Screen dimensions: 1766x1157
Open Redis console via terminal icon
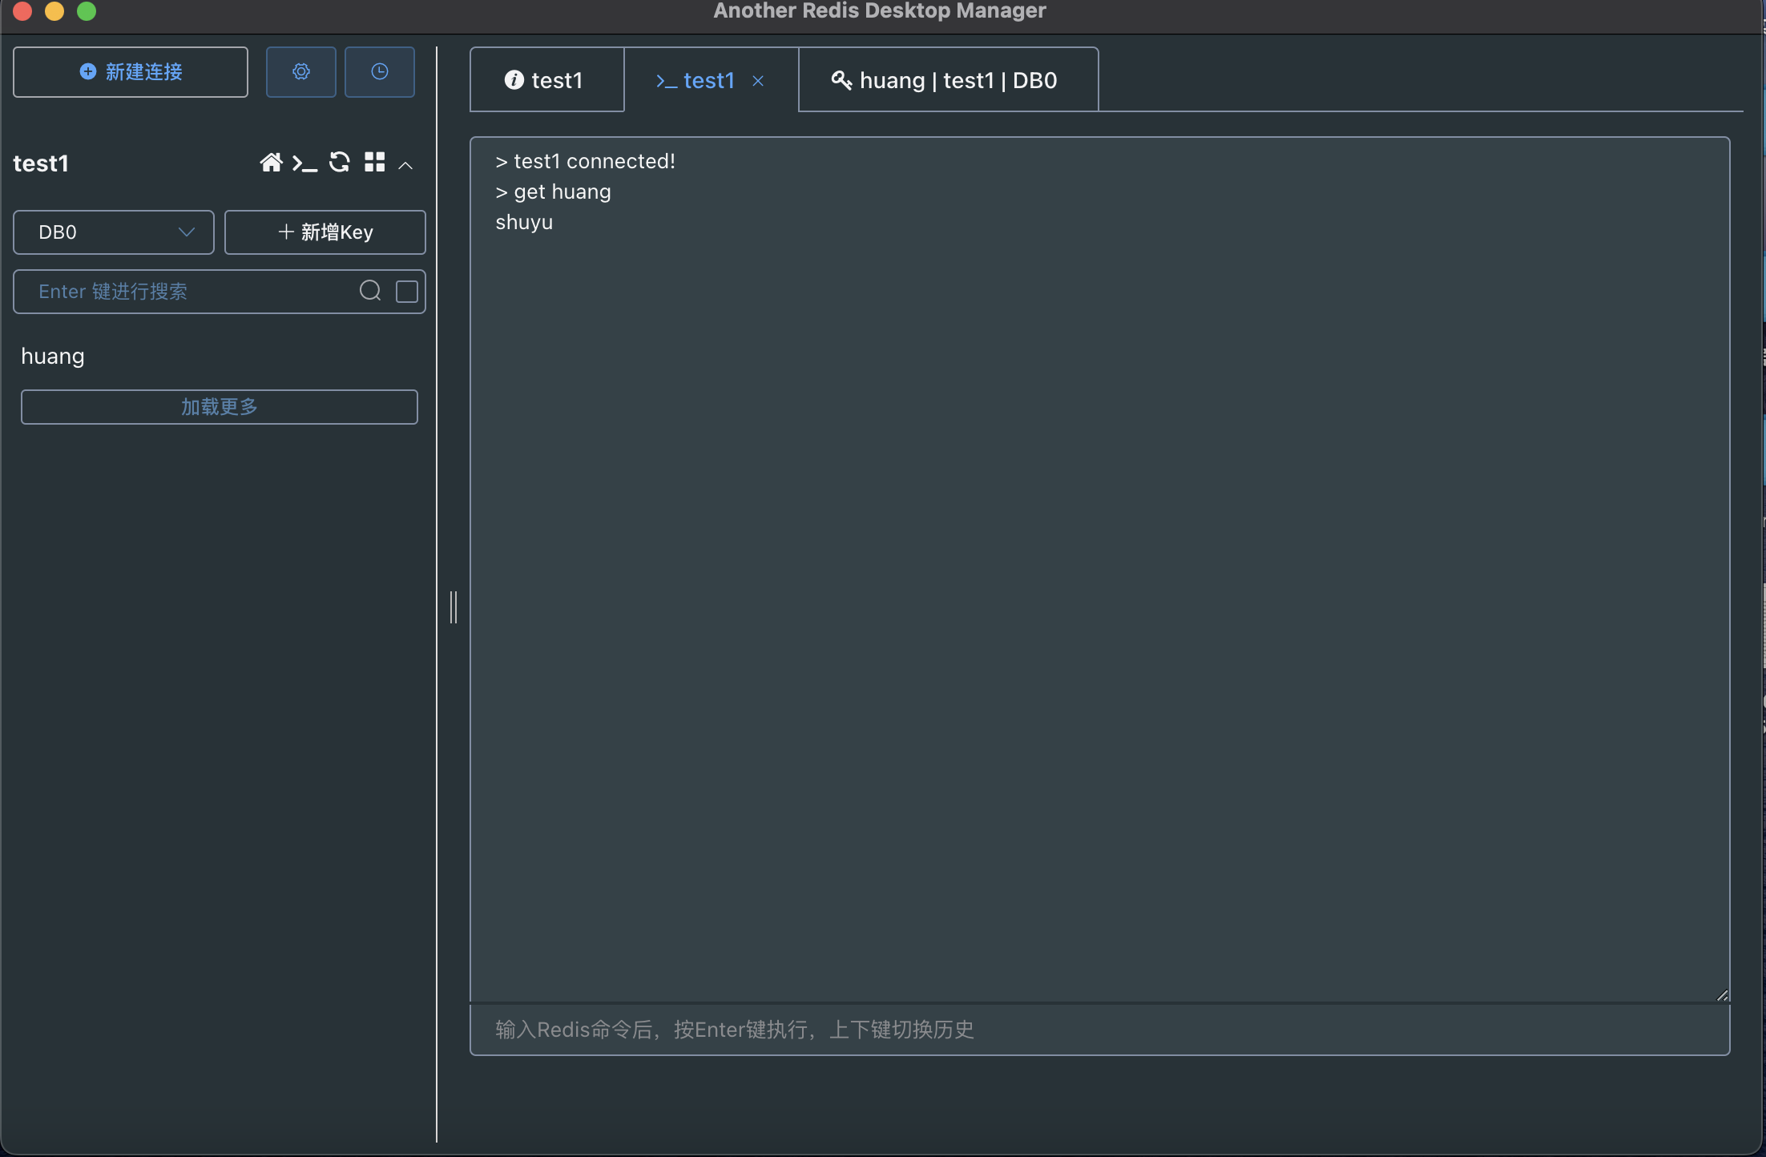click(x=304, y=163)
